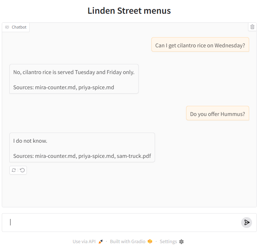Select the 'I do not know.' reply text
260x250 pixels.
tap(30, 141)
